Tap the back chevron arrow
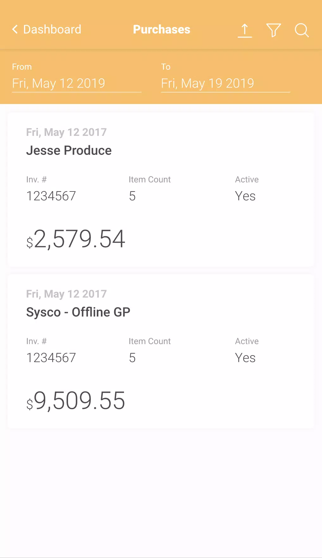Viewport: 322px width, 558px height. 15,29
